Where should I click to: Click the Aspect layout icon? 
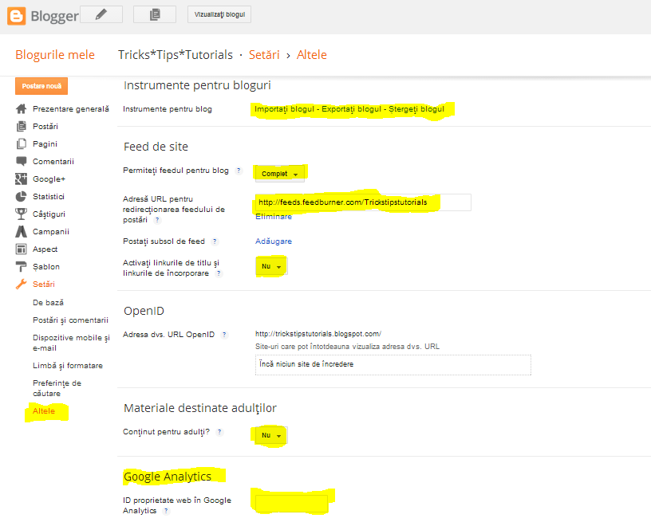(x=22, y=249)
